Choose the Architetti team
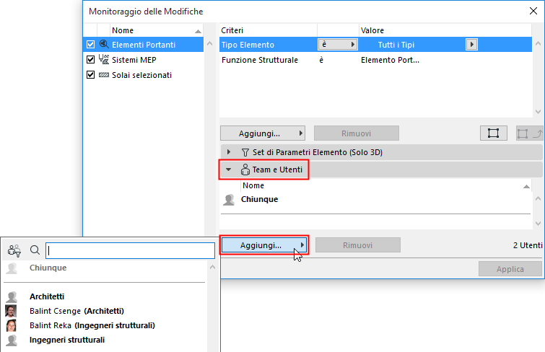 click(x=47, y=296)
